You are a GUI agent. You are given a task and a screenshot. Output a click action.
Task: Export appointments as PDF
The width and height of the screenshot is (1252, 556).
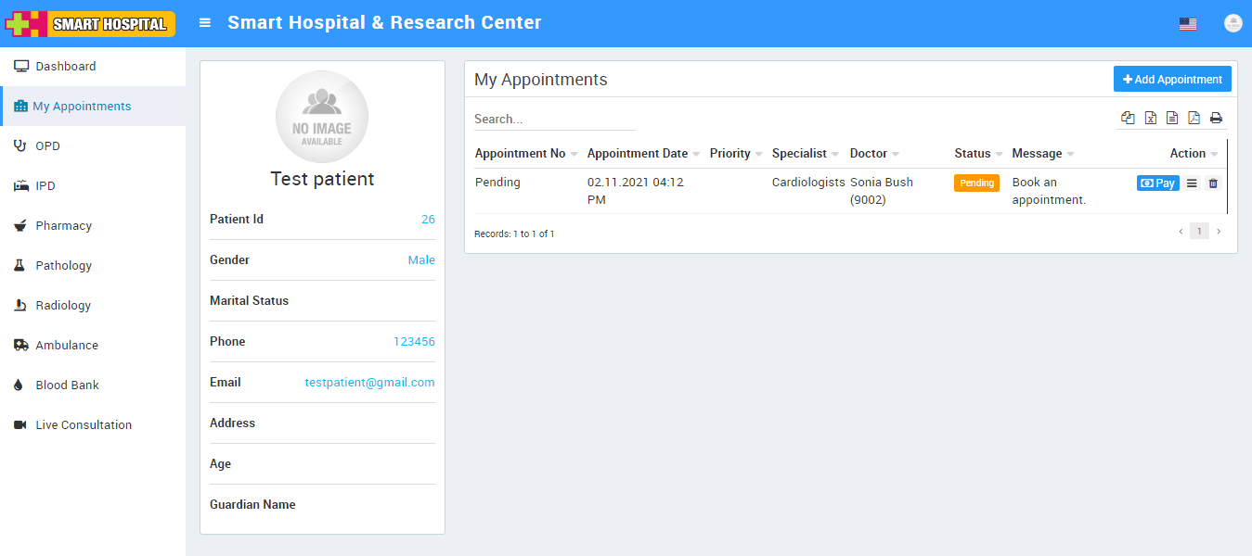click(x=1194, y=118)
